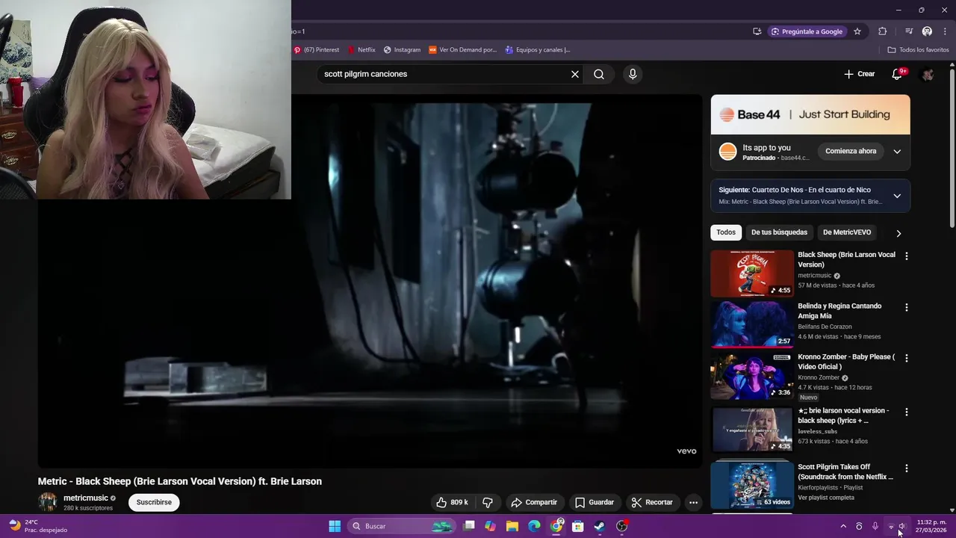
Task: Open Steam from the taskbar
Action: [x=600, y=526]
